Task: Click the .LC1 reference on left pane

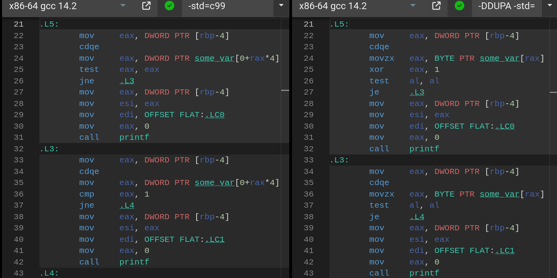Action: 214,239
